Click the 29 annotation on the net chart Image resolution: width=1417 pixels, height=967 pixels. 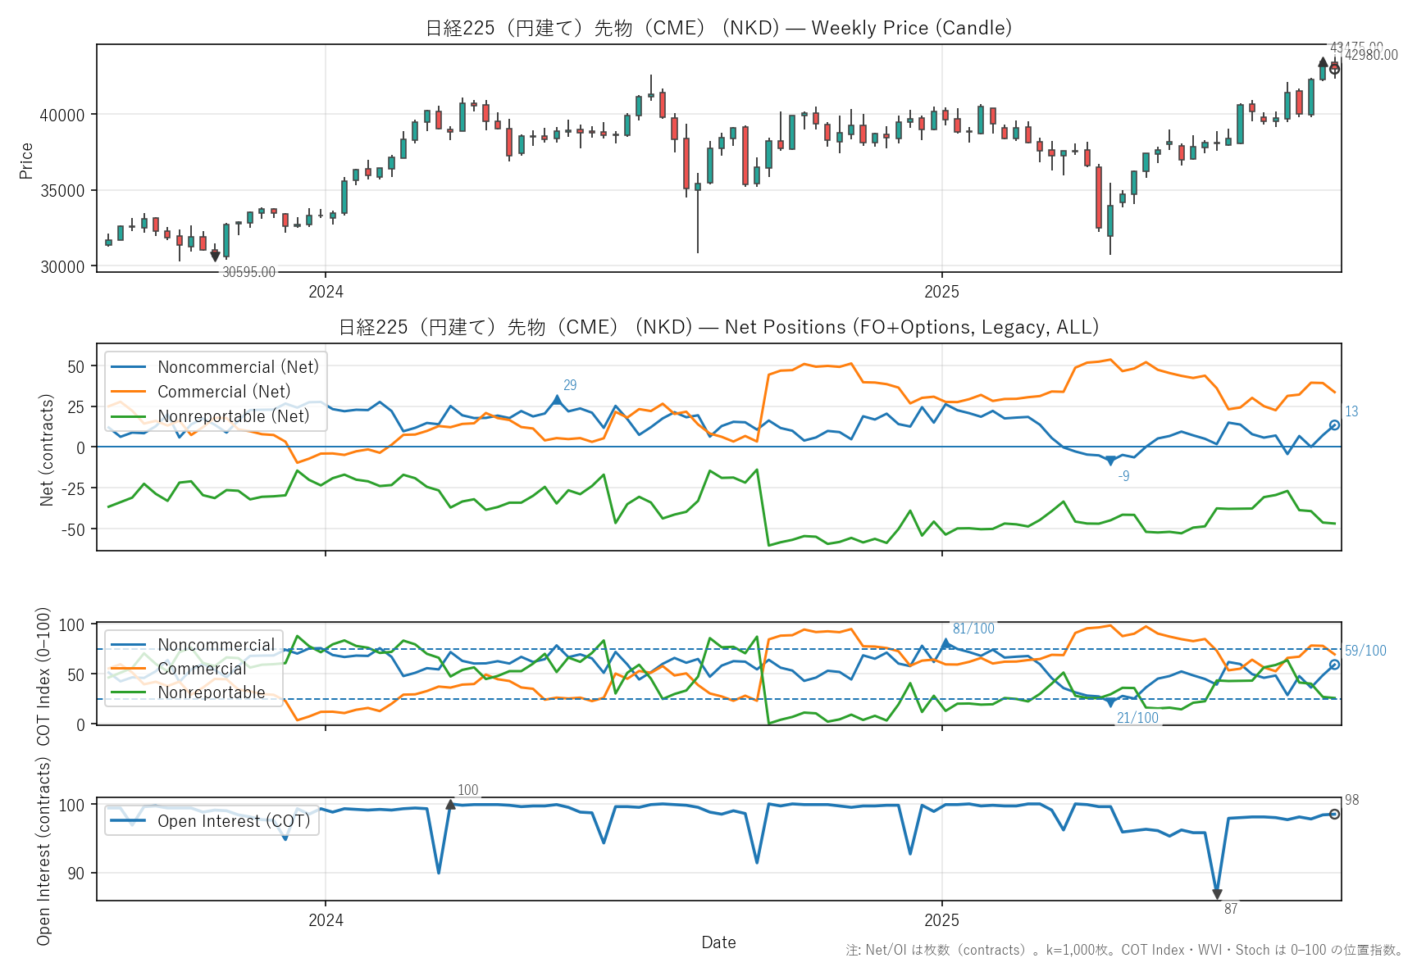[570, 385]
